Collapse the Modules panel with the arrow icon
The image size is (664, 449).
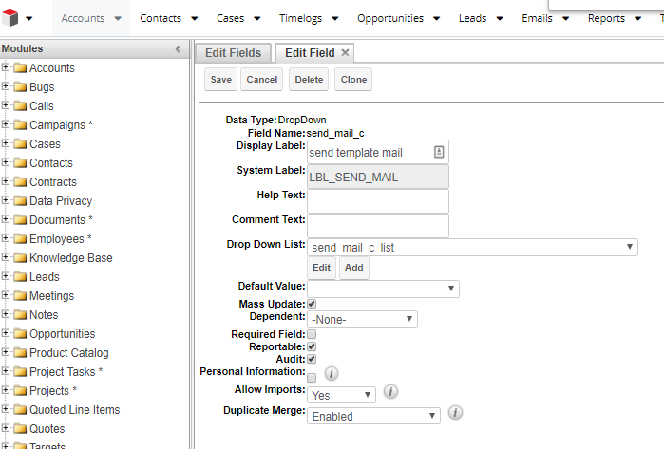pos(178,49)
